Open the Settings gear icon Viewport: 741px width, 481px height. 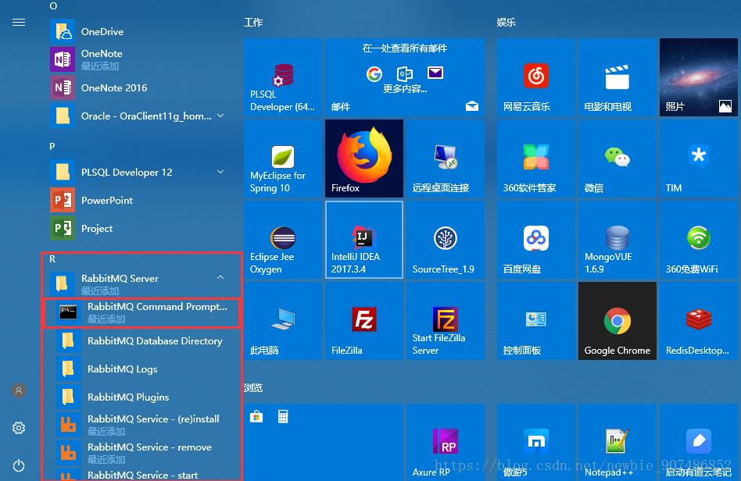point(19,428)
